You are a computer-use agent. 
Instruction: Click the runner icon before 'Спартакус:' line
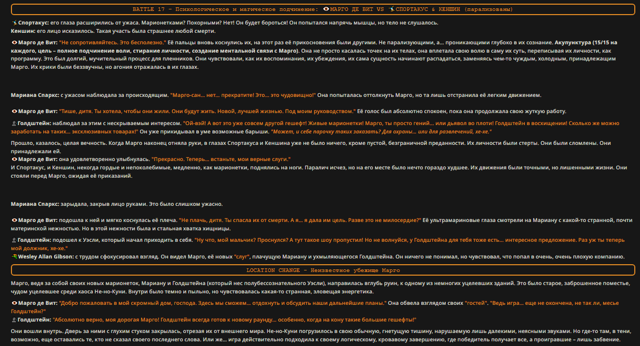(x=14, y=23)
